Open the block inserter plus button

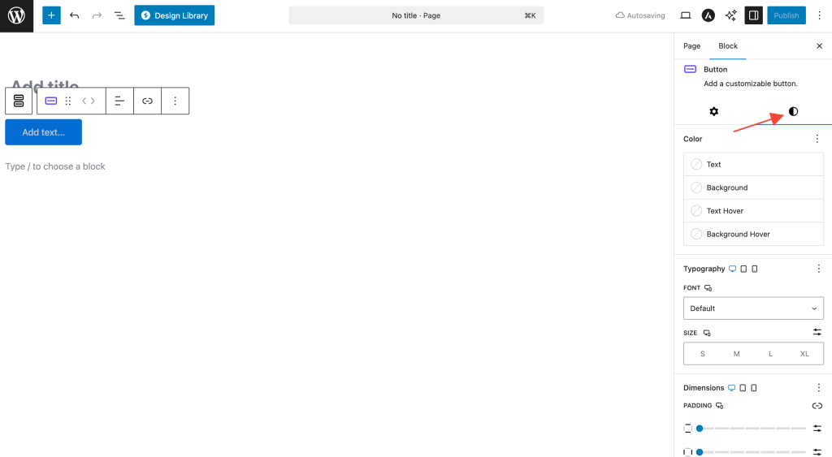coord(51,15)
